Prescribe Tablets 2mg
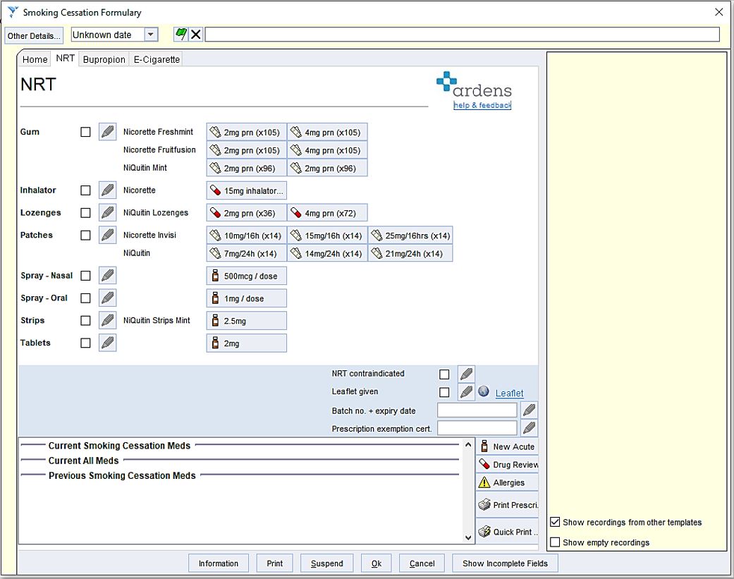Viewport: 734px width, 579px height. [246, 343]
